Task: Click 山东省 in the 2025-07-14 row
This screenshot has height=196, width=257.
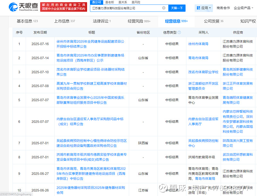Action: pos(143,58)
